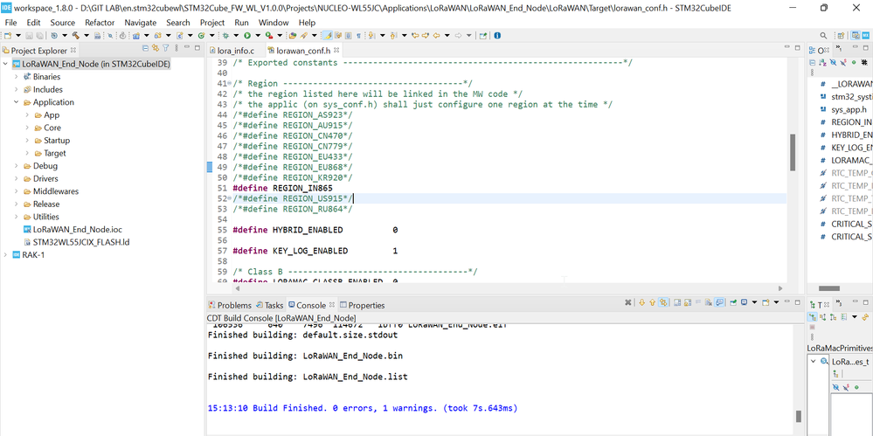This screenshot has width=873, height=436.
Task: Click the blue info circle icon
Action: 497,35
